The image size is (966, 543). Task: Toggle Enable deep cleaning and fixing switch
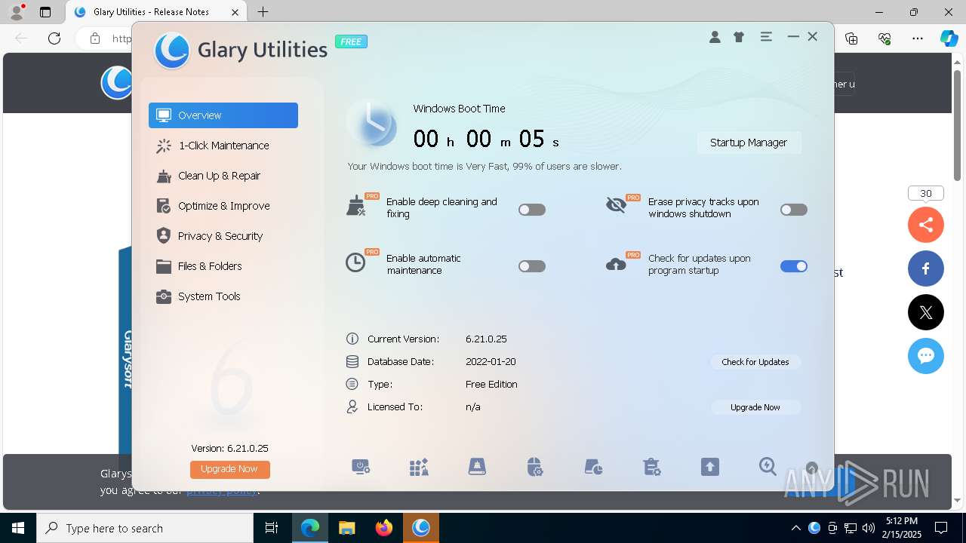(532, 210)
